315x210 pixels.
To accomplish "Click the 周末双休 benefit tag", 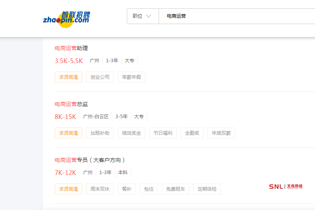I will click(x=100, y=189).
